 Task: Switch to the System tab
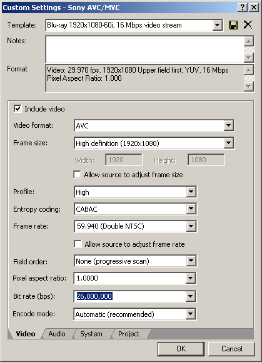(x=91, y=334)
